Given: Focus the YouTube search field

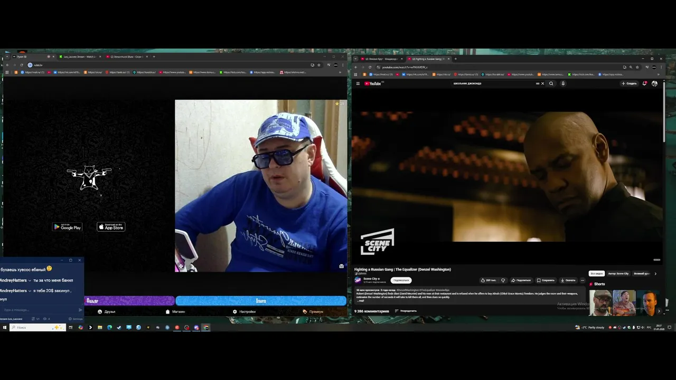Looking at the screenshot, I should pyautogui.click(x=494, y=83).
